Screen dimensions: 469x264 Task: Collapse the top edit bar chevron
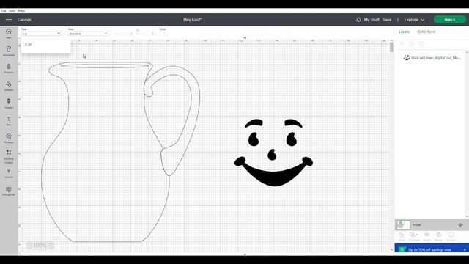(x=245, y=37)
